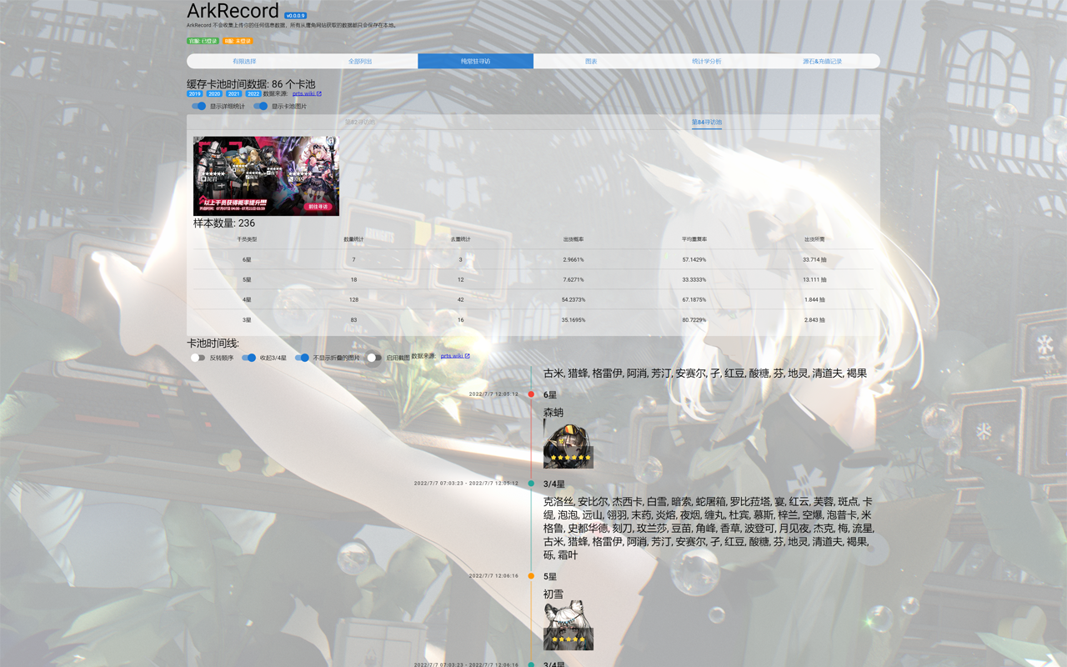
Task: Click the 卡池时间线 heading
Action: tap(213, 344)
